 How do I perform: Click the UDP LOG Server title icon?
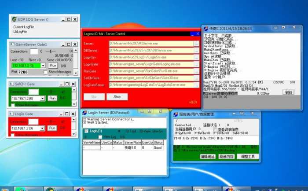click(14, 19)
